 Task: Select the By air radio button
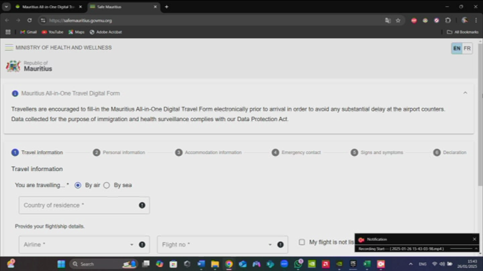pos(78,185)
